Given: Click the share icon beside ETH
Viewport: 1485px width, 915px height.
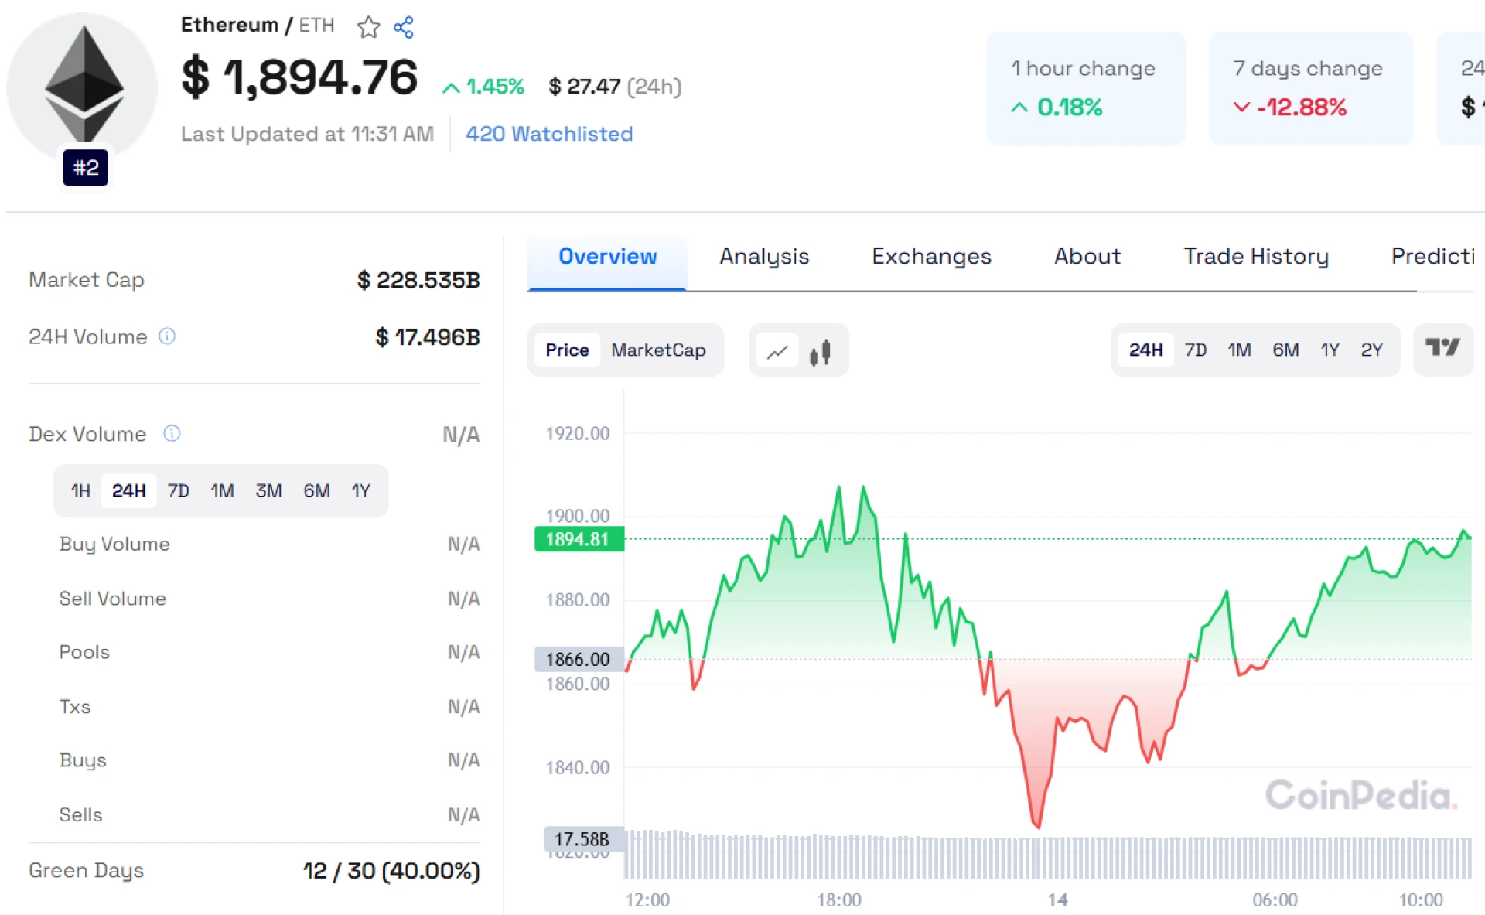Looking at the screenshot, I should point(404,28).
